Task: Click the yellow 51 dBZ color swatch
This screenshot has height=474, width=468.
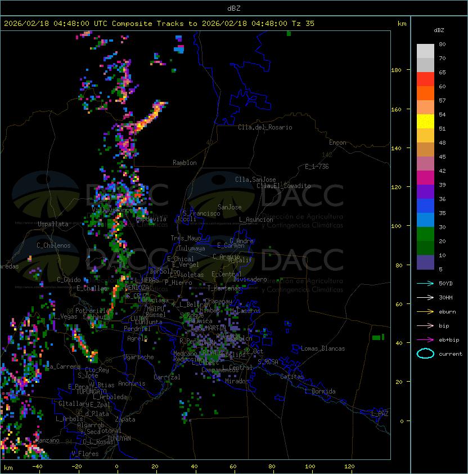Action: pos(425,122)
